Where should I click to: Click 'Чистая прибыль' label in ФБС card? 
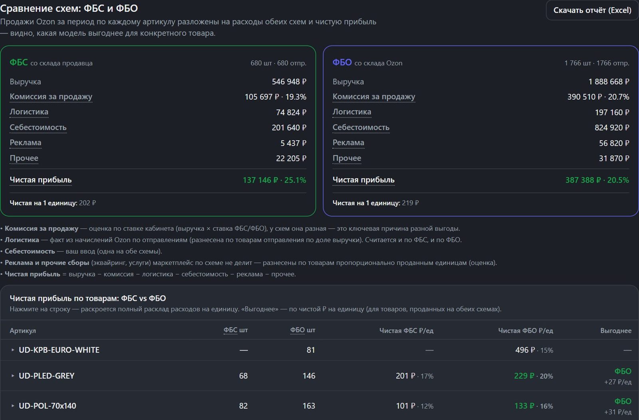click(x=41, y=180)
